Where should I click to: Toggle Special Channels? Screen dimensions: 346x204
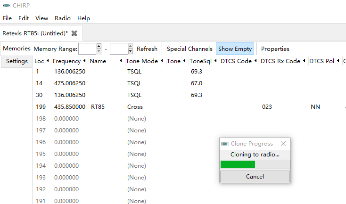189,49
